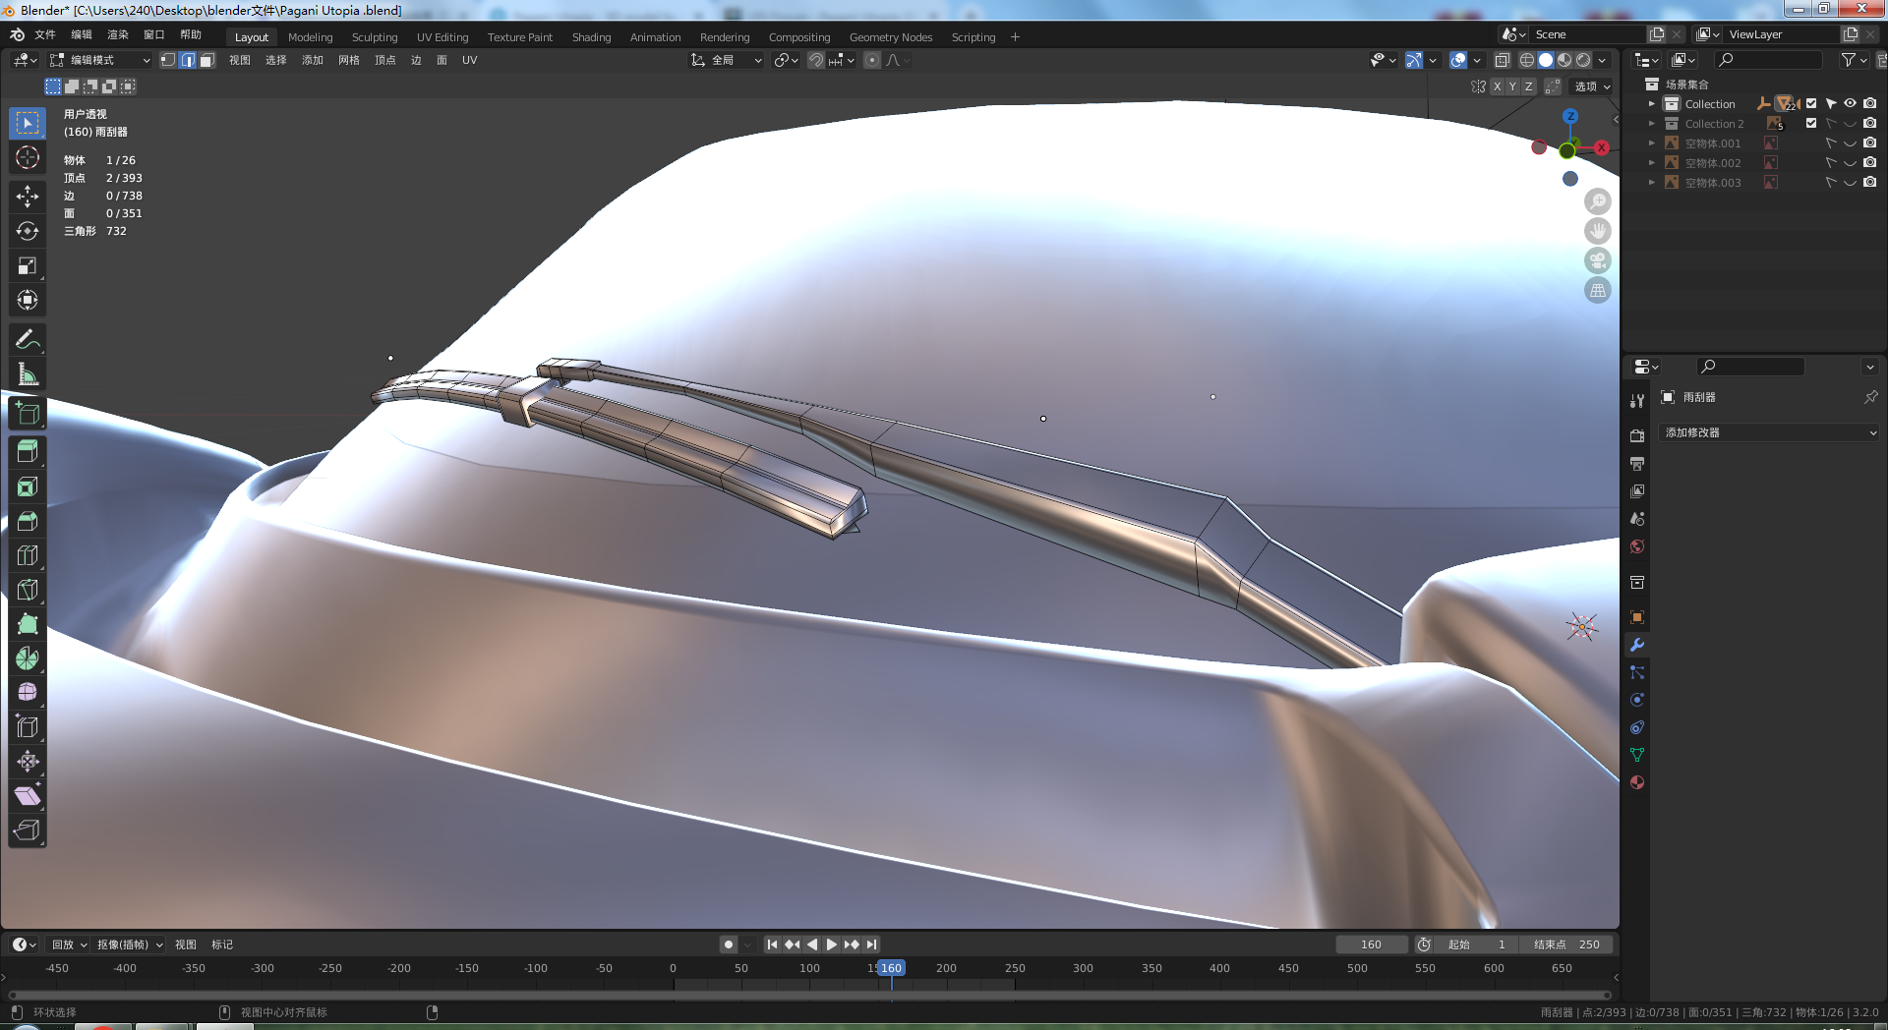Select the Add Cube tool
Image resolution: width=1888 pixels, height=1030 pixels.
28,414
